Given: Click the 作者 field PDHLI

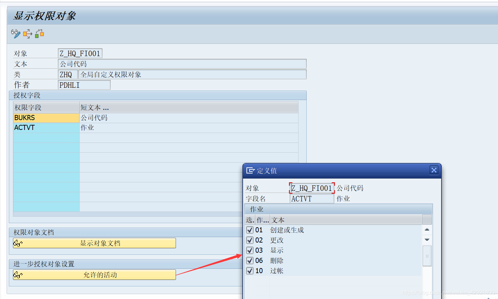Looking at the screenshot, I should pos(84,85).
